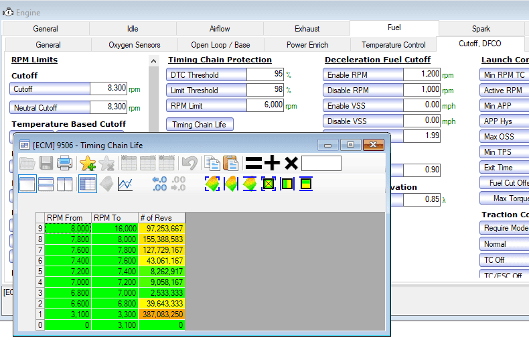Click the 3D surface view icon
This screenshot has width=529, height=340.
tap(106, 184)
